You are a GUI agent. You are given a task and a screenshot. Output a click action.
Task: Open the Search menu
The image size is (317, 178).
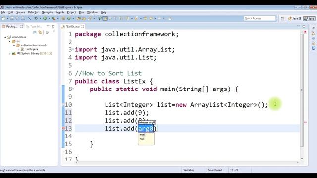tap(60, 12)
